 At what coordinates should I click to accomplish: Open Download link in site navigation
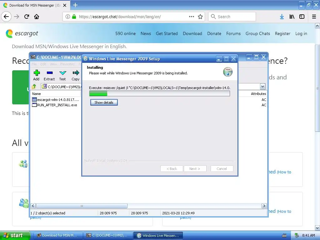coord(192,33)
